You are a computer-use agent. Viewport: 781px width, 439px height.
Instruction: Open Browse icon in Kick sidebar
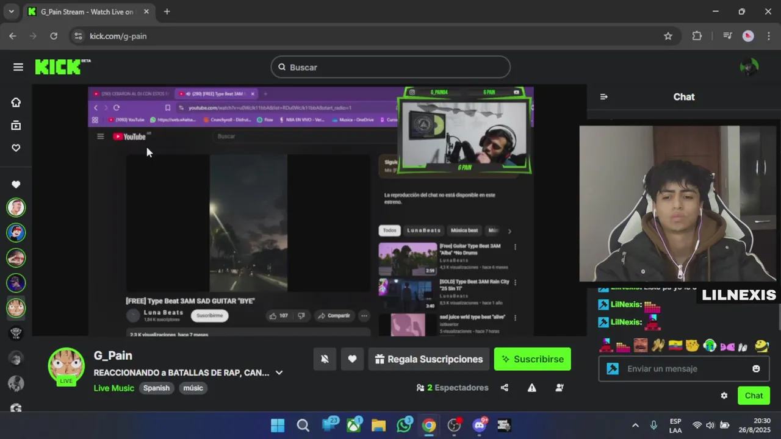coord(16,125)
